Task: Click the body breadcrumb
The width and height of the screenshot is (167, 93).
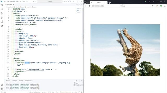Action: point(21,7)
